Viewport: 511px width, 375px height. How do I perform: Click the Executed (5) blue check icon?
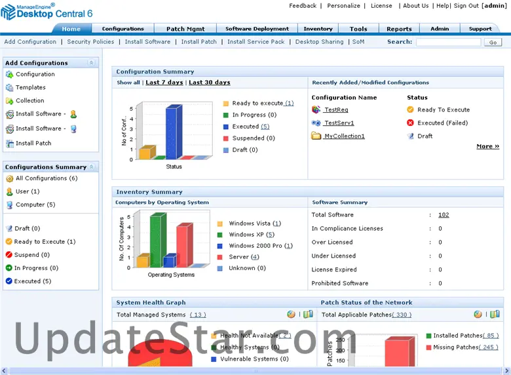click(9, 281)
